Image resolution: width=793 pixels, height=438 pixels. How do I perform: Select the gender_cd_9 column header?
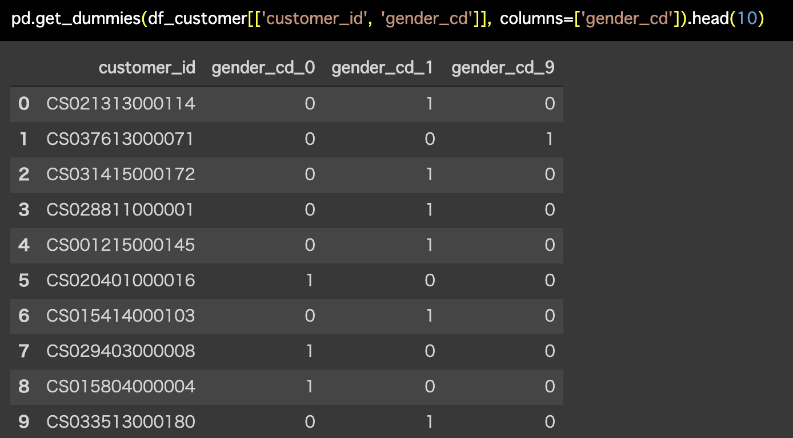coord(503,68)
